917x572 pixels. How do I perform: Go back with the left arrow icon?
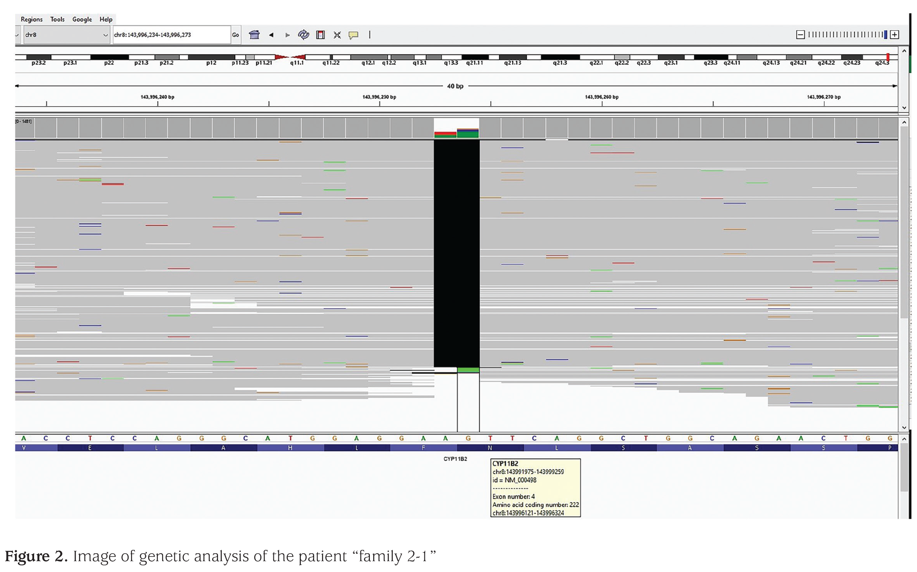(x=271, y=35)
